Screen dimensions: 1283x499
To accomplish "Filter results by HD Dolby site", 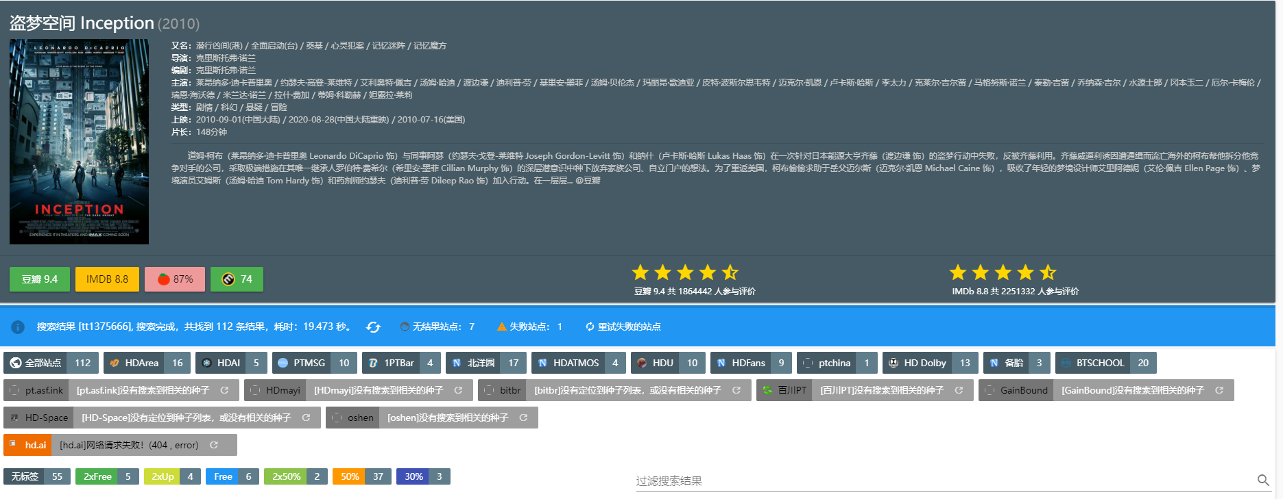I will pos(931,363).
